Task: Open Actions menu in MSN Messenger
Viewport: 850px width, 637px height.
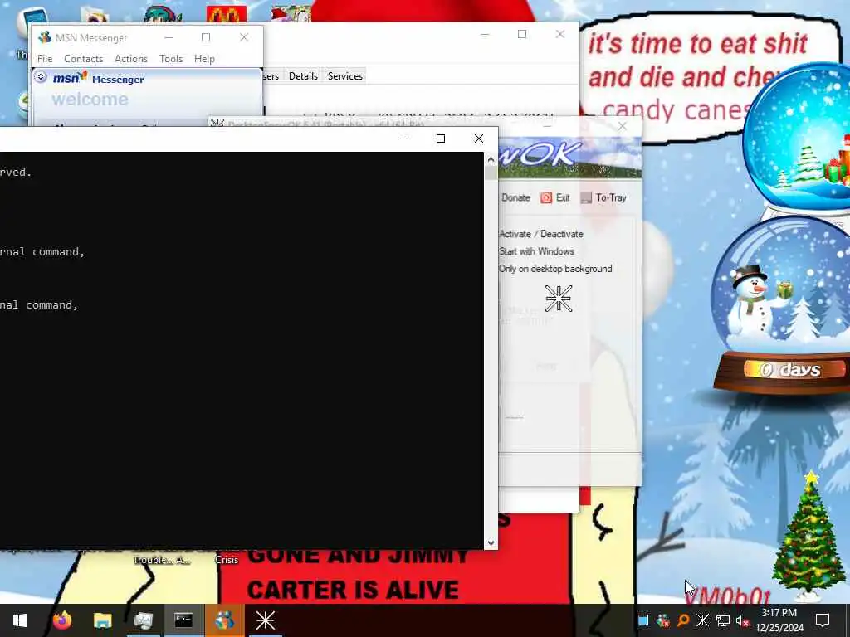Action: [131, 59]
